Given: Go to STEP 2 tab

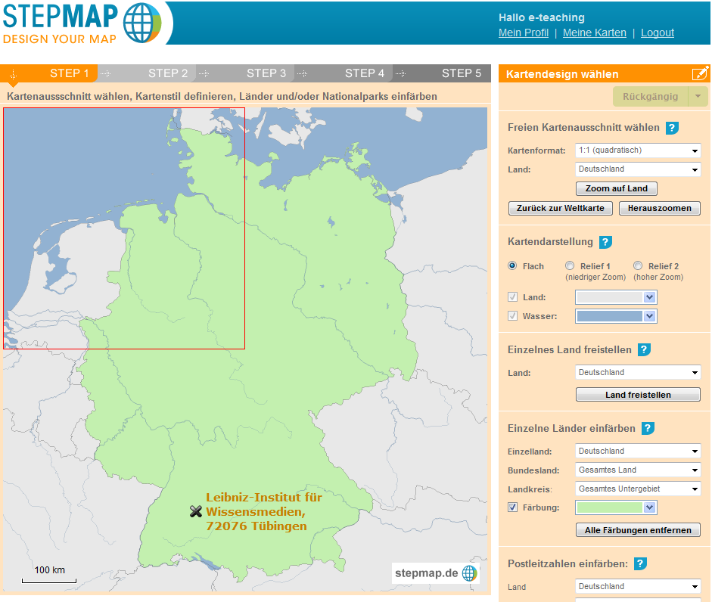Looking at the screenshot, I should [x=168, y=73].
